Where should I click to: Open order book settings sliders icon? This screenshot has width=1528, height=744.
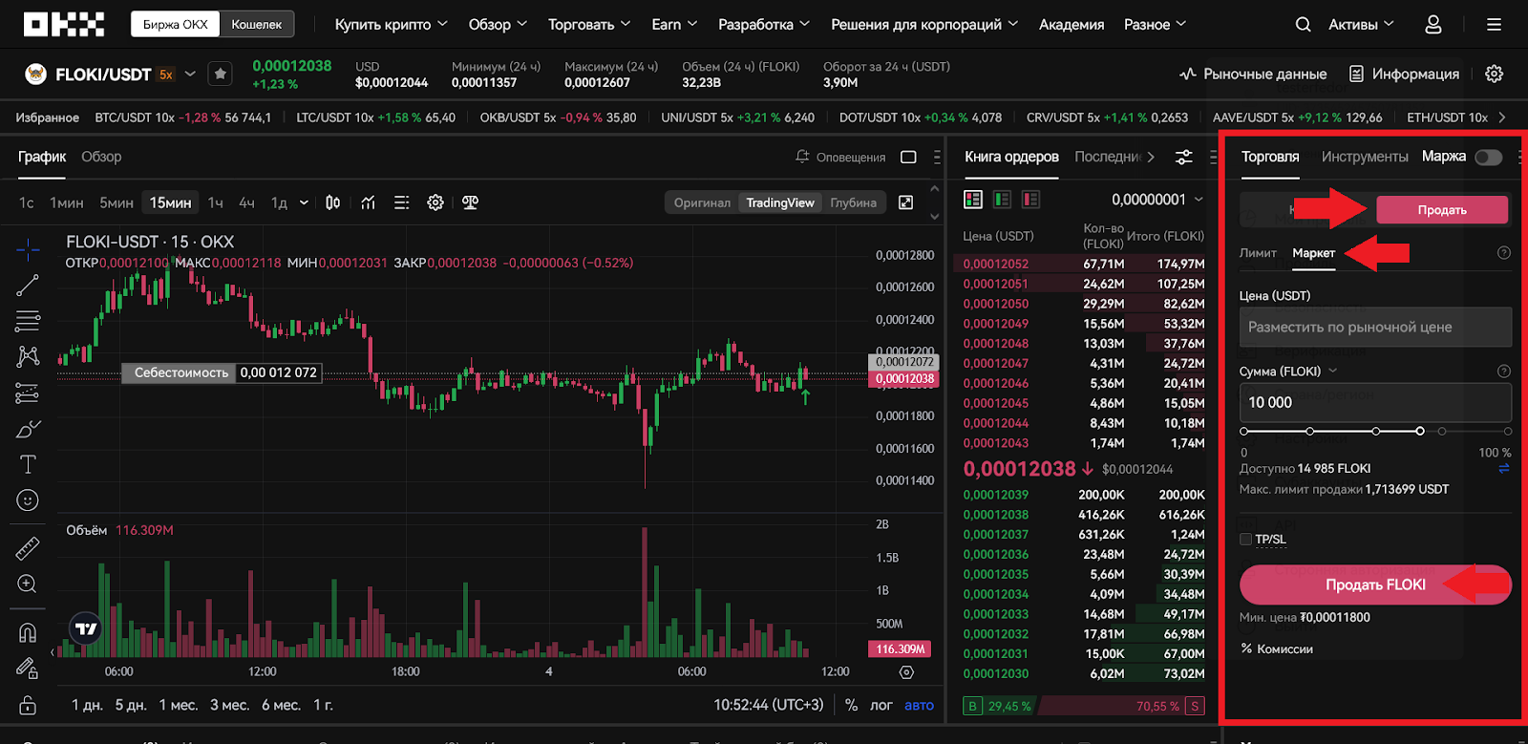pos(1184,157)
